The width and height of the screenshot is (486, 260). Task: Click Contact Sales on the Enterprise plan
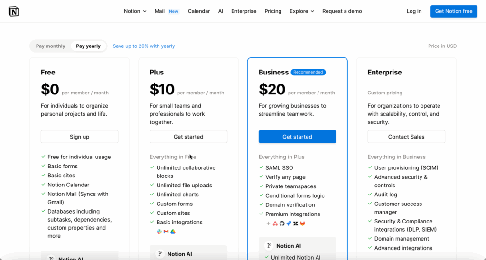(x=406, y=137)
